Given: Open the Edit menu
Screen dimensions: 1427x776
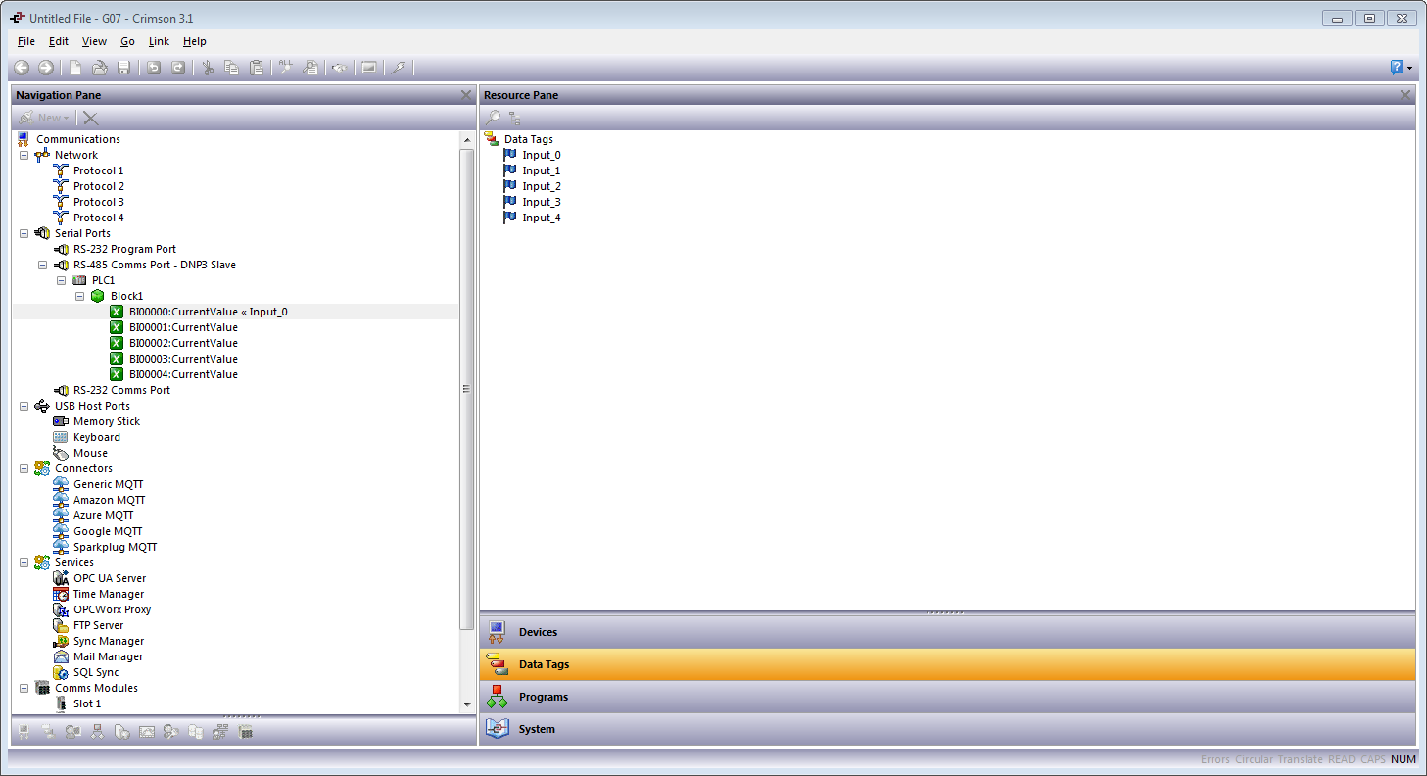Looking at the screenshot, I should [x=59, y=41].
